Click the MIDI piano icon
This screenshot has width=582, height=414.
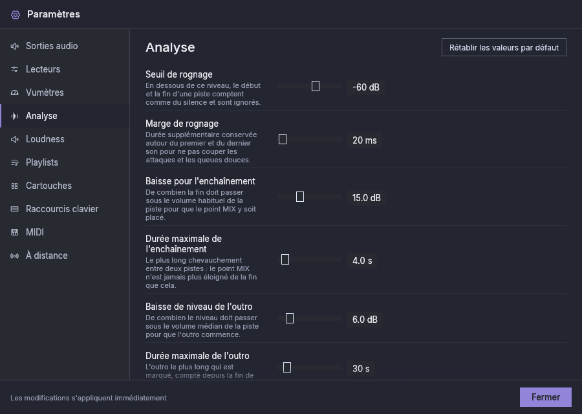click(x=14, y=232)
